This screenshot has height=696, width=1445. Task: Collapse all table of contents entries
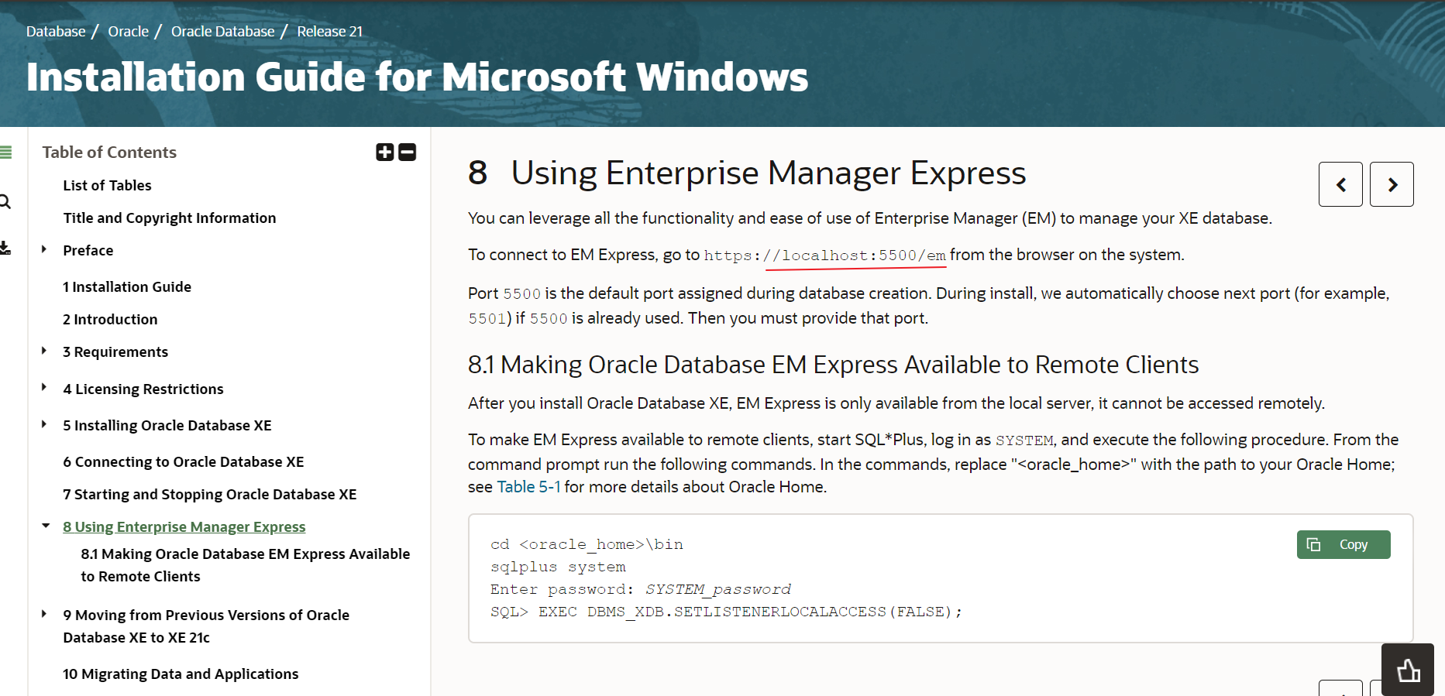click(408, 153)
